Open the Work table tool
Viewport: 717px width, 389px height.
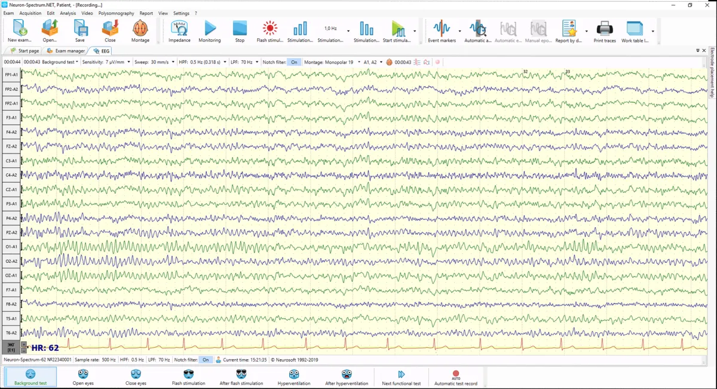click(635, 31)
